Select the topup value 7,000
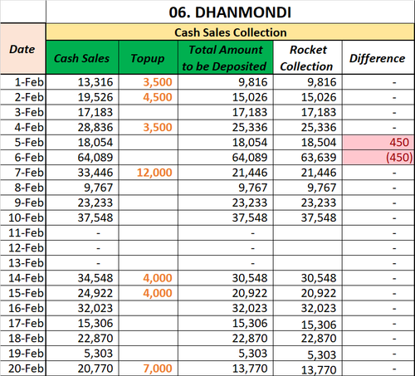 coord(149,369)
